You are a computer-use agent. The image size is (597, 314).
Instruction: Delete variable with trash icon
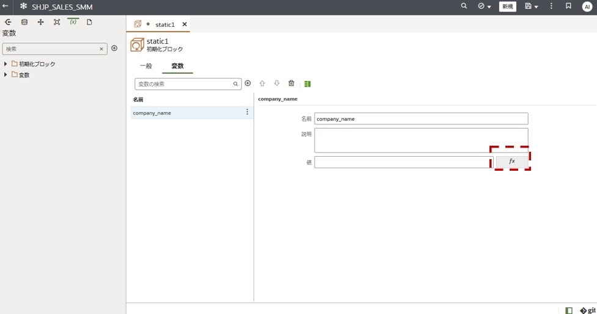pyautogui.click(x=291, y=83)
